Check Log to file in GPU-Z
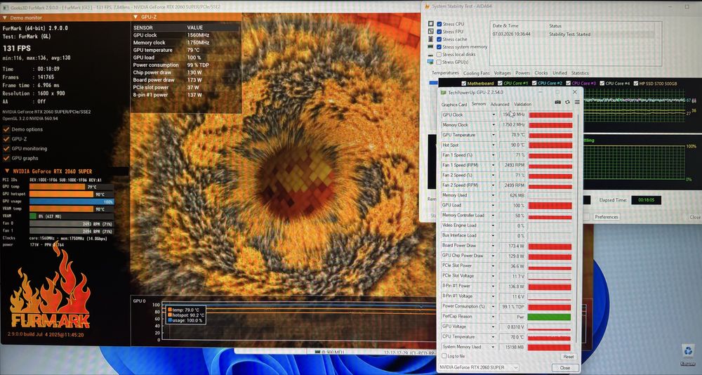This screenshot has width=702, height=375. [444, 356]
